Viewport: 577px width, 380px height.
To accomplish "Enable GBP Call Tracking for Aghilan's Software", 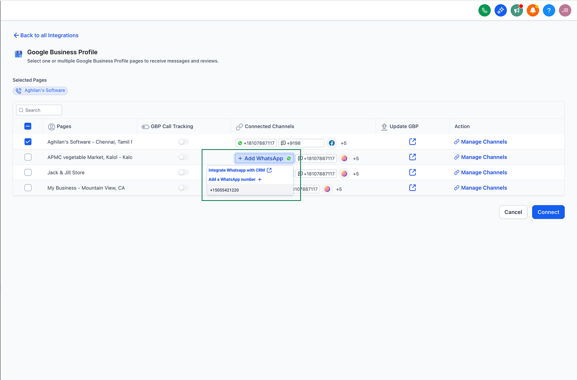I will 183,141.
